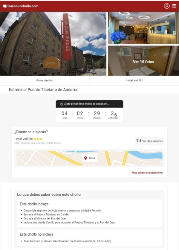The width and height of the screenshot is (179, 250).
Task: Switch to Fotos destino tab
Action: (45, 80)
